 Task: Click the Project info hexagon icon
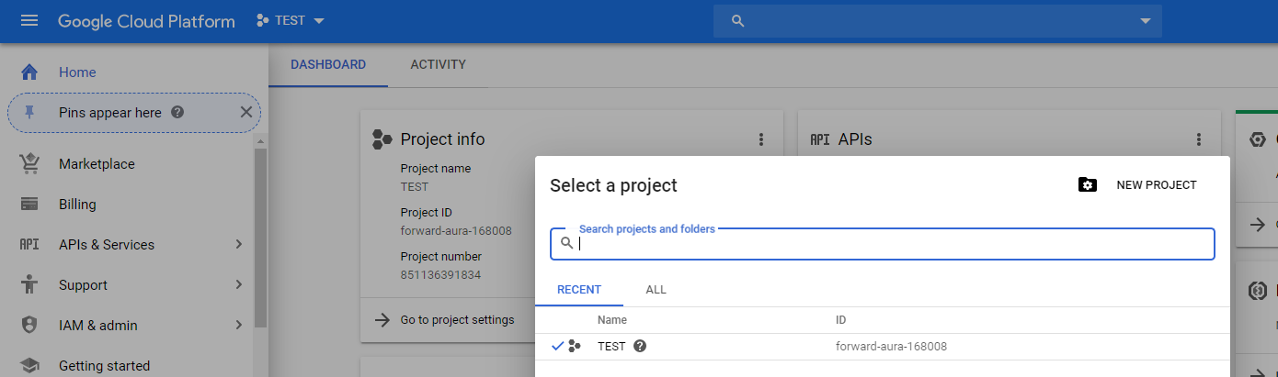click(382, 139)
